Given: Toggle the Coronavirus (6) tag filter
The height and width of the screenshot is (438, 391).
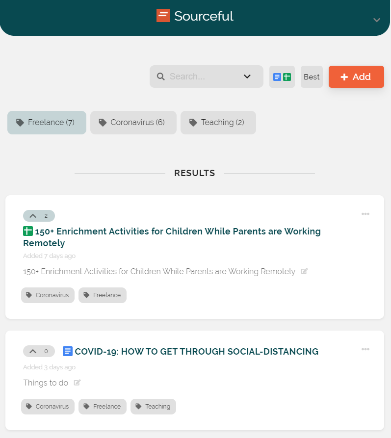Looking at the screenshot, I should pyautogui.click(x=133, y=123).
